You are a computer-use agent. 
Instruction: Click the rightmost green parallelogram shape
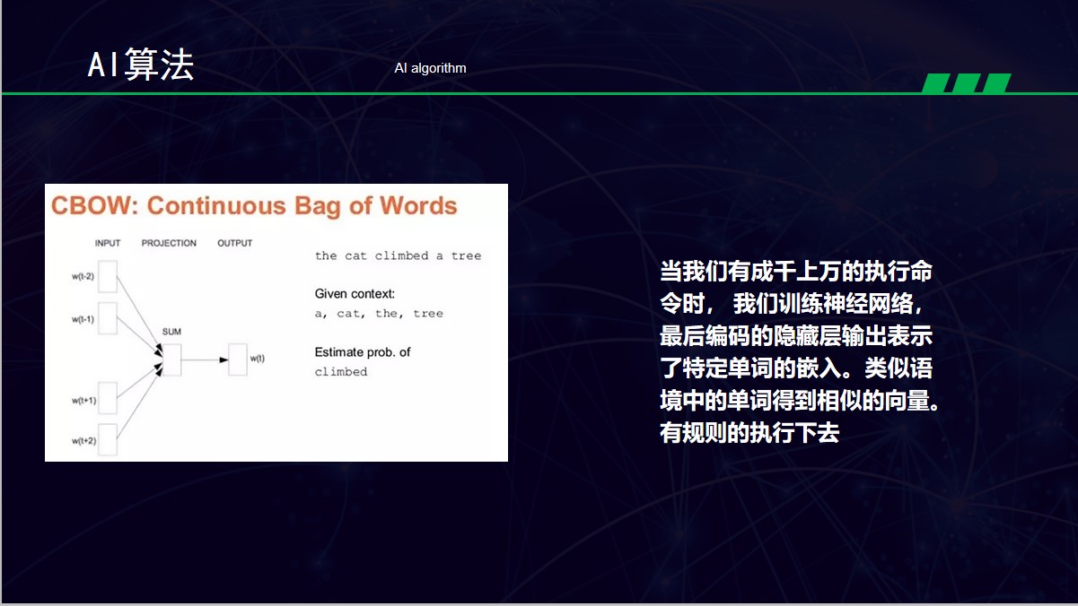point(996,83)
